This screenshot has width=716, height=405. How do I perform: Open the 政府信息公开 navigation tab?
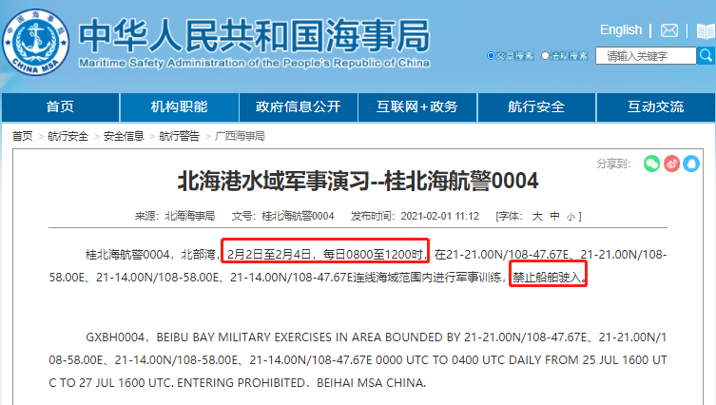click(x=299, y=107)
